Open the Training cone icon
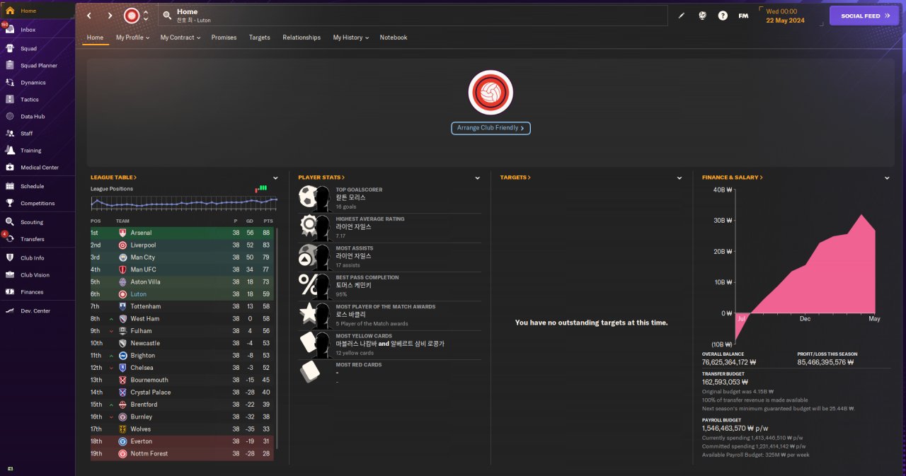The image size is (906, 476). coord(10,151)
